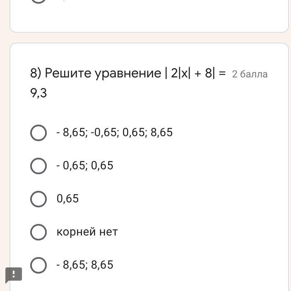Click the partially visible radio button at top
Image resolution: width=291 pixels, height=291 pixels.
tap(38, 1)
